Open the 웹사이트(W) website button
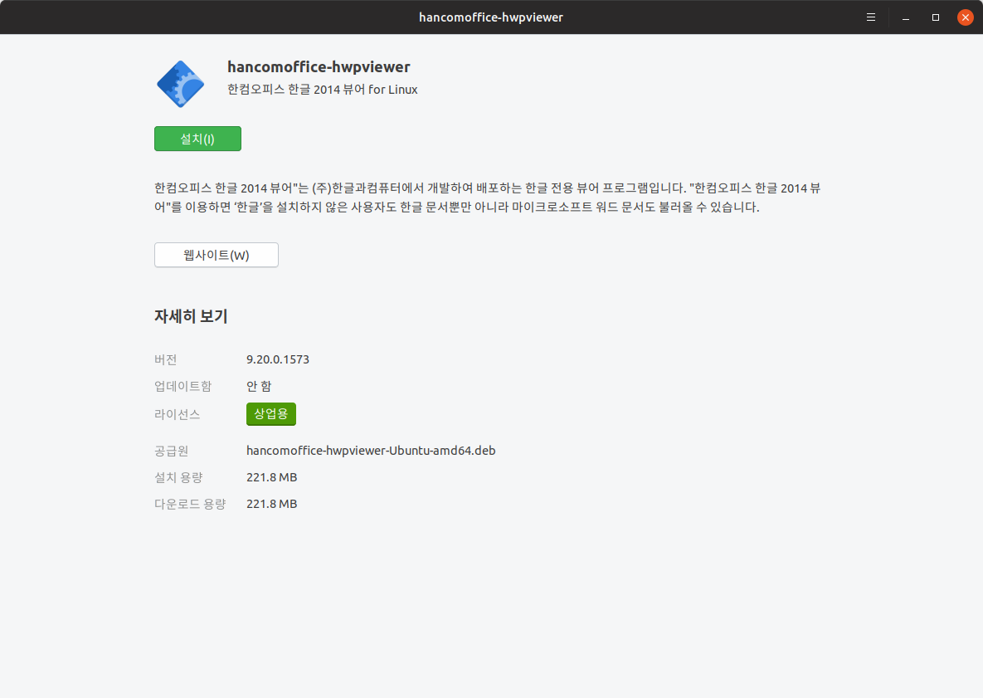 pos(217,255)
